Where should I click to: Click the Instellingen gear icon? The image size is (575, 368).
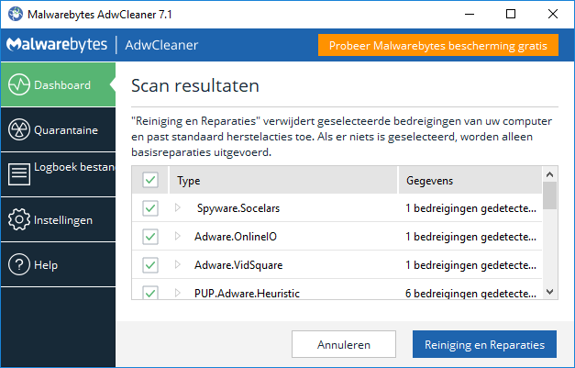[19, 219]
